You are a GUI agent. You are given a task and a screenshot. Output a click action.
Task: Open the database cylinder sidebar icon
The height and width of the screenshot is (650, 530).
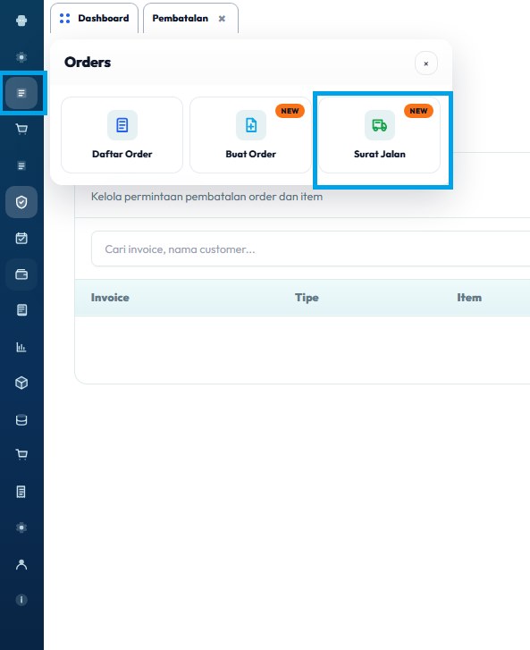coord(21,419)
